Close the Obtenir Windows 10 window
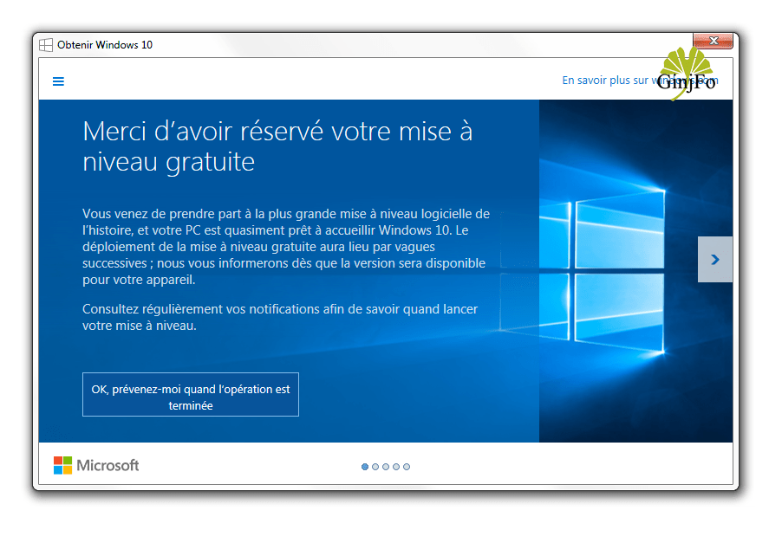 714,41
